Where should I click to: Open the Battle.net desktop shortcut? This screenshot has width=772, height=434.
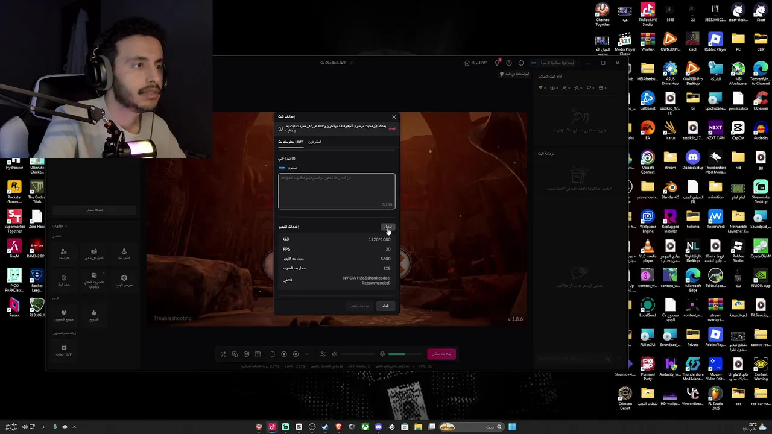[648, 101]
